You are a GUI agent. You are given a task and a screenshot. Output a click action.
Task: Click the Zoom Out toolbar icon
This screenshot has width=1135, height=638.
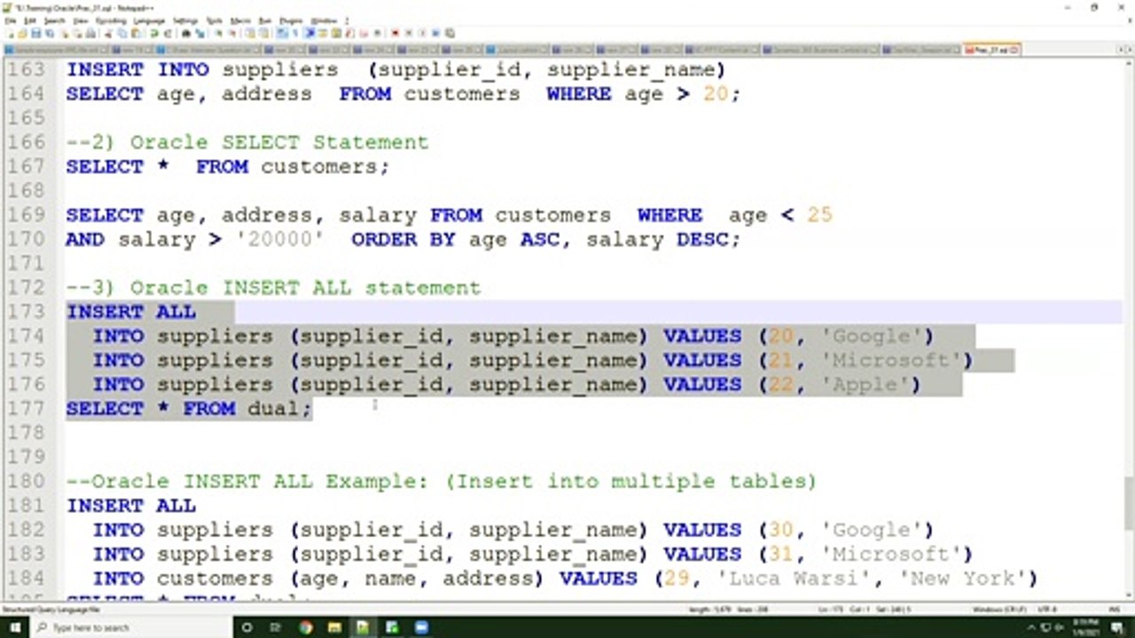231,33
